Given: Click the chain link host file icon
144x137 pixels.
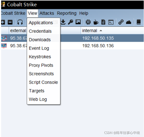Looking at the screenshot, I should (121, 22).
